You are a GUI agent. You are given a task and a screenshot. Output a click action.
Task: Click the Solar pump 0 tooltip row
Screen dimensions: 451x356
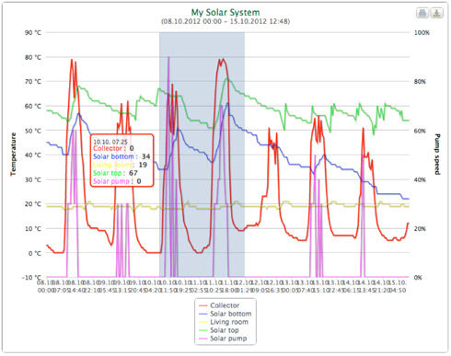pos(117,181)
